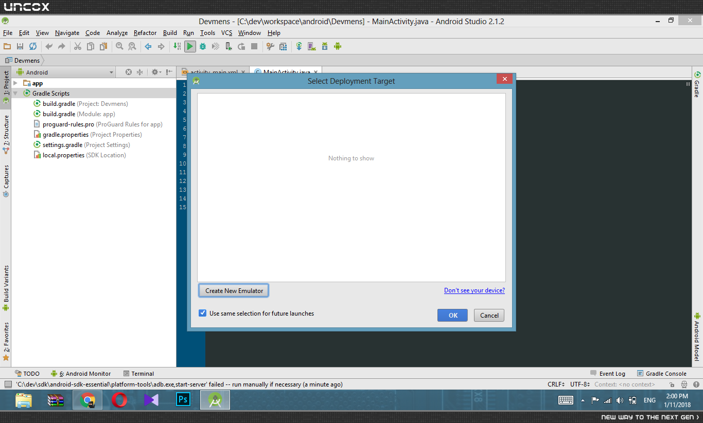Viewport: 703px width, 423px height.
Task: Open the Android Device Monitor icon
Action: click(x=338, y=46)
